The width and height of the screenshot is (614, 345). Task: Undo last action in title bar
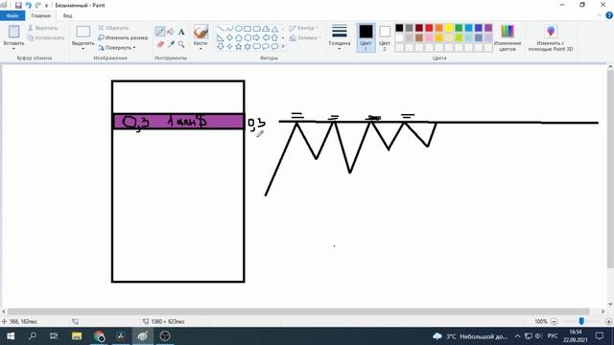point(28,5)
